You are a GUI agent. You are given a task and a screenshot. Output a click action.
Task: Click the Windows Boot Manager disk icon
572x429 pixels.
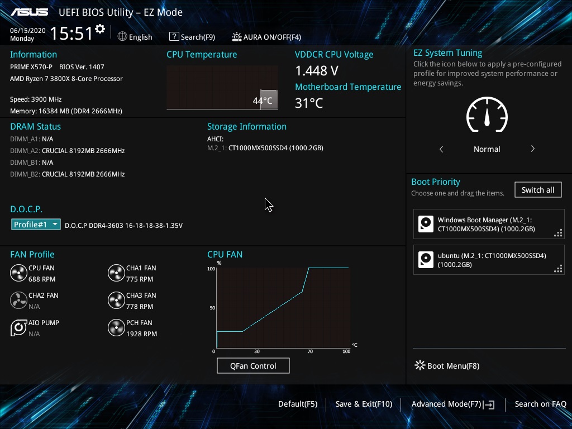tap(426, 224)
